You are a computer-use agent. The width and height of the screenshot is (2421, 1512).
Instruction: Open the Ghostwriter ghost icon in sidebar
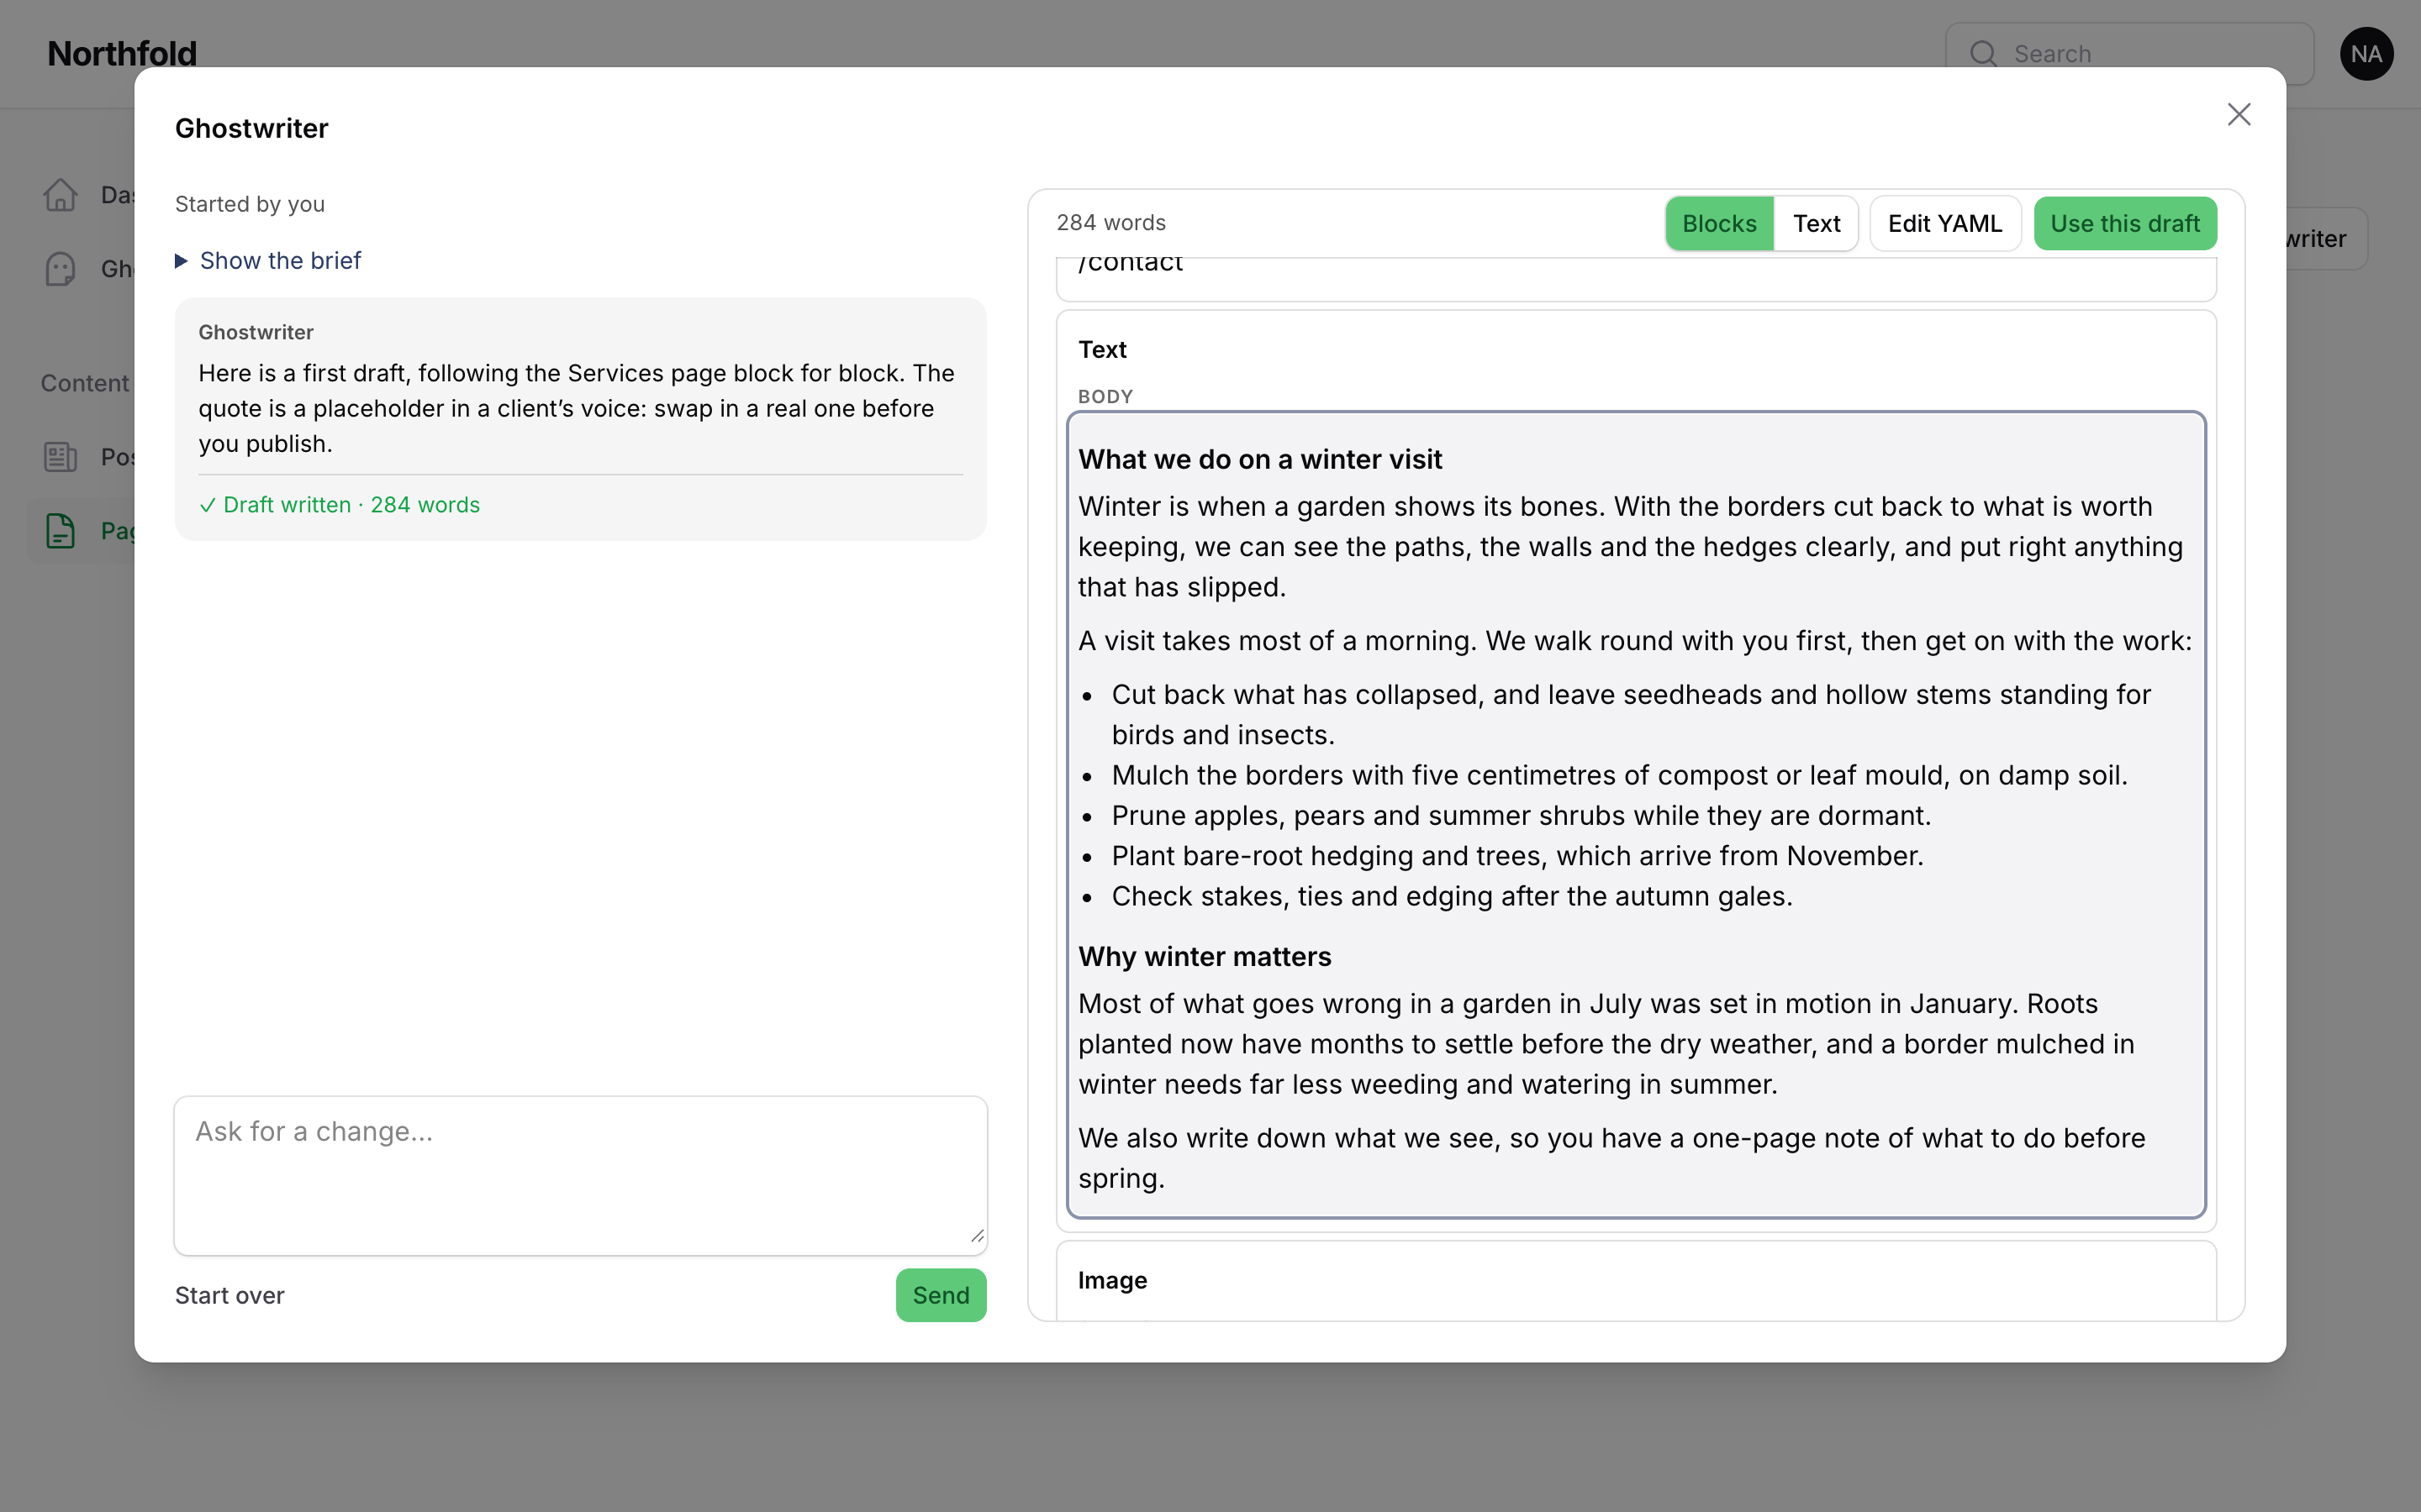pos(60,269)
